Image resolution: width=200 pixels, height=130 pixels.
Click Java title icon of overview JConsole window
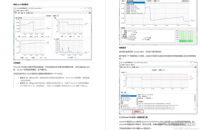15,8
